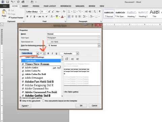Click the ribbon font color icon
This screenshot has height=122, width=162.
62,17
